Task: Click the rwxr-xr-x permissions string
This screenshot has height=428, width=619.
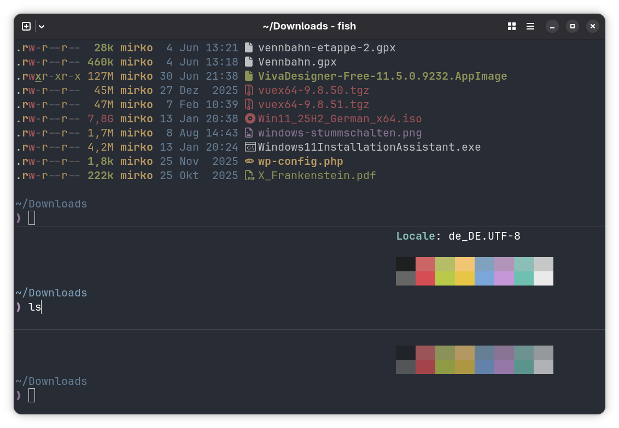Action: click(48, 76)
